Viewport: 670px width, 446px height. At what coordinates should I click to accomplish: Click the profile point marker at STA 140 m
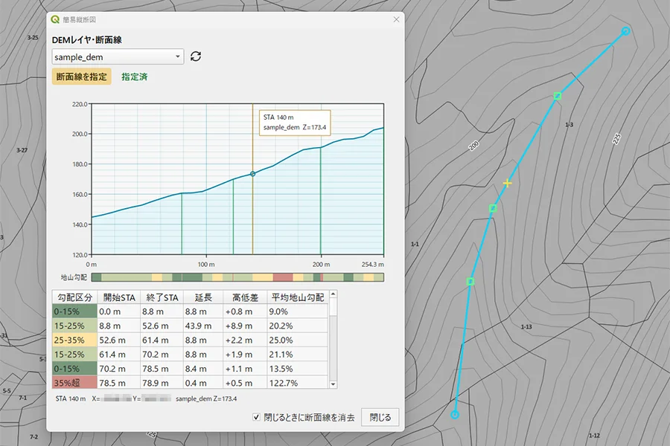[252, 174]
